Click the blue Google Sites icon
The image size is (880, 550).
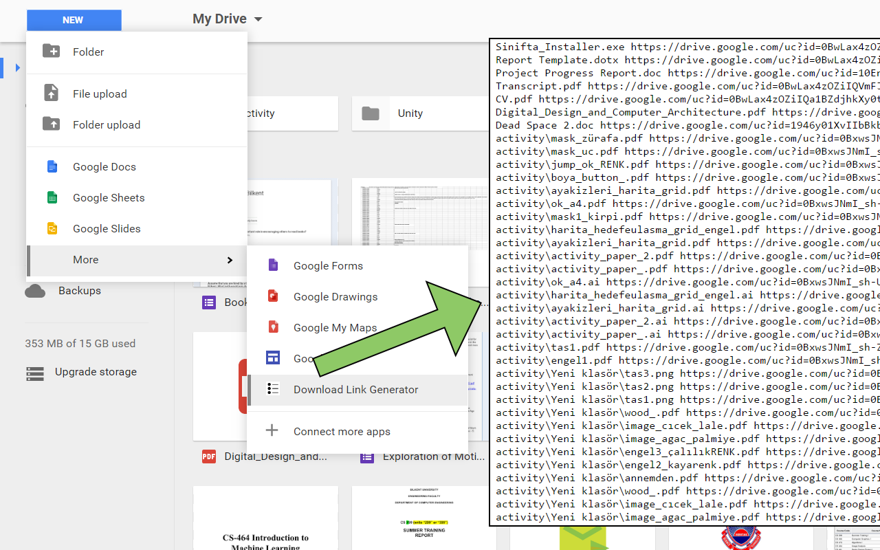pyautogui.click(x=273, y=358)
